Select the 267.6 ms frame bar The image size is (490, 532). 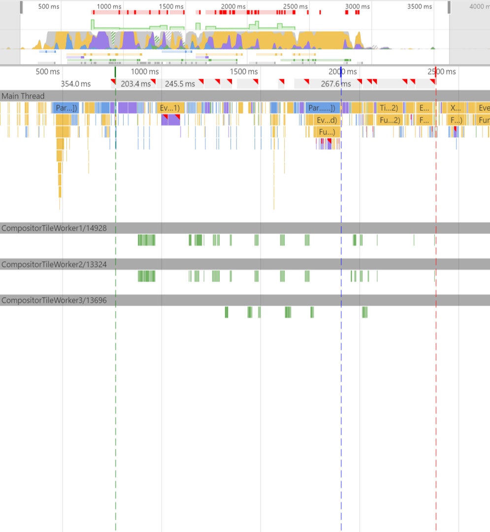coord(327,84)
